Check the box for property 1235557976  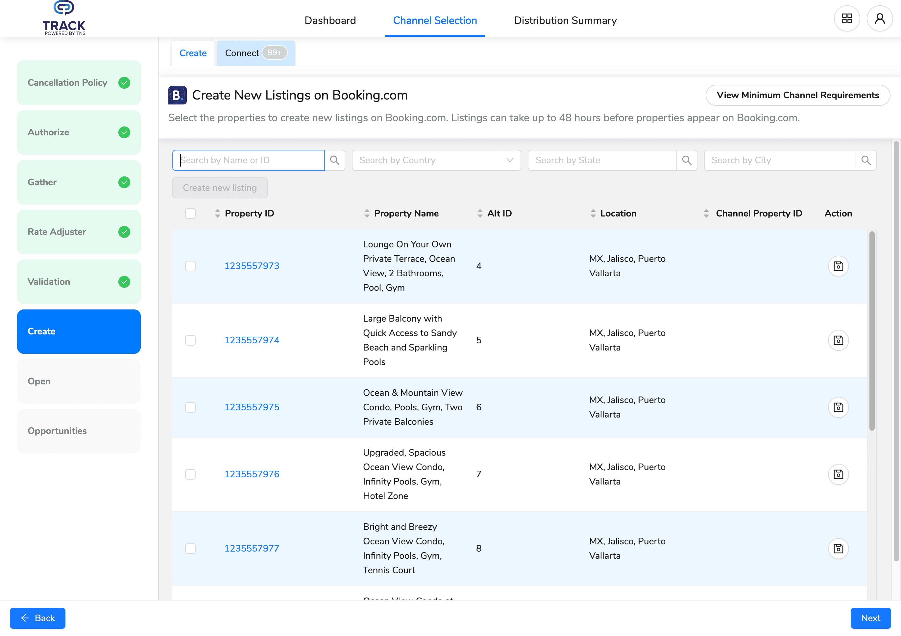click(x=190, y=474)
